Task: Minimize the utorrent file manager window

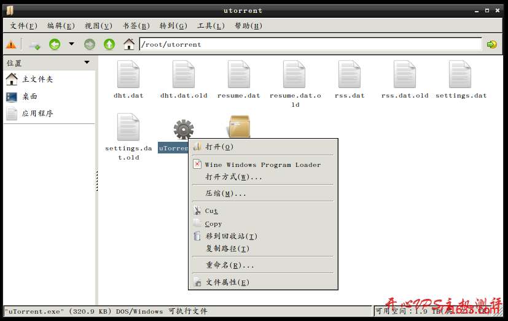Action: tap(477, 10)
